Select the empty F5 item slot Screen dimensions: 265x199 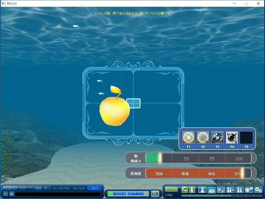[x=246, y=137]
